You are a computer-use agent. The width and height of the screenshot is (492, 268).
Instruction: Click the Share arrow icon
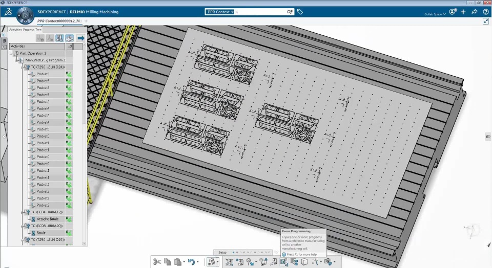(x=475, y=12)
